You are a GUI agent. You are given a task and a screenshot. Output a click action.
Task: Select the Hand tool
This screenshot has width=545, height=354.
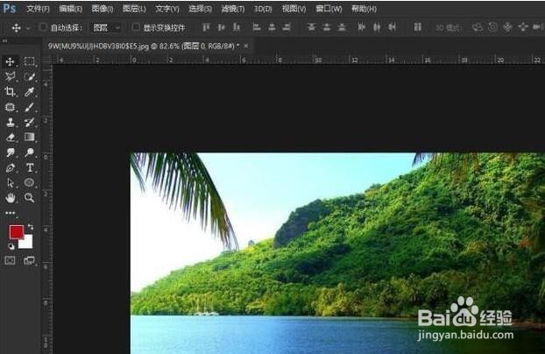(x=11, y=198)
